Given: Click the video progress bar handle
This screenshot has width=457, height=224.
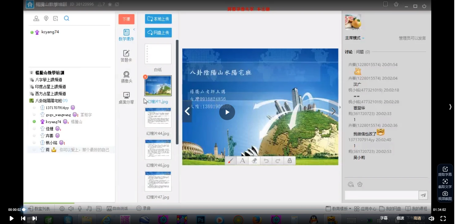Looking at the screenshot, I should point(24,210).
